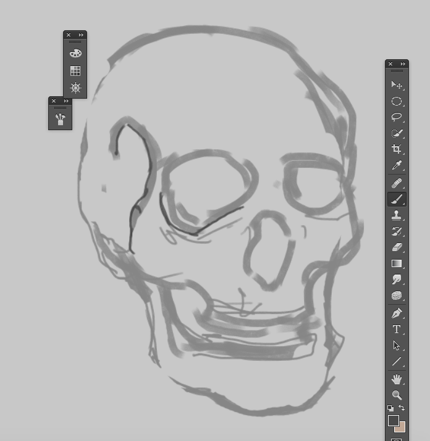
Task: Click the foreground color swatch
Action: coord(394,421)
